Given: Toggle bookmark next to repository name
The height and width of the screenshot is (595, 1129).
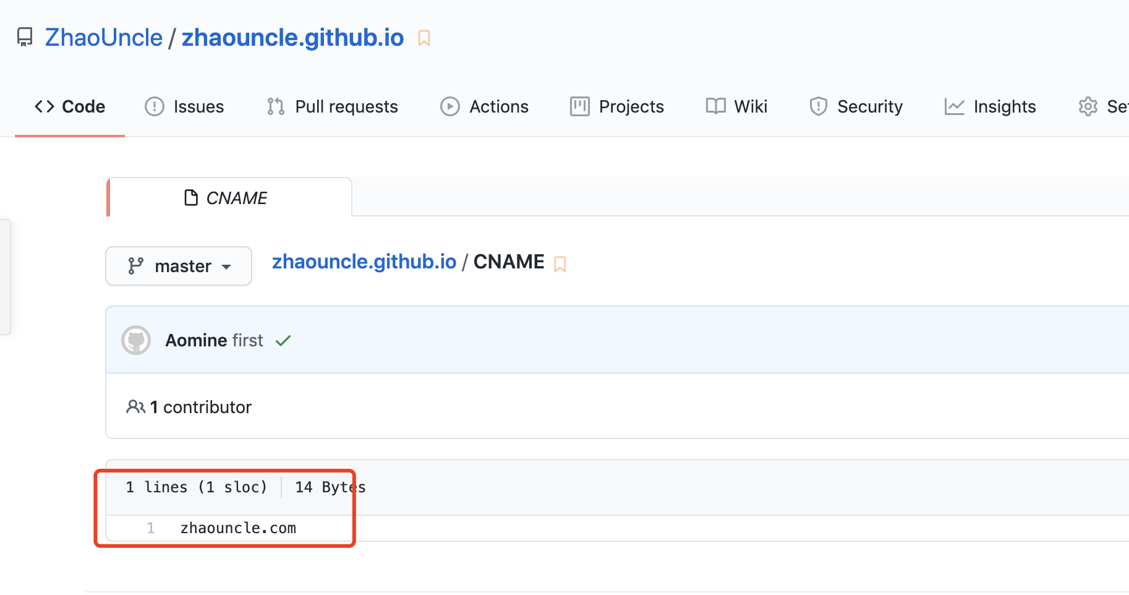Looking at the screenshot, I should (424, 38).
